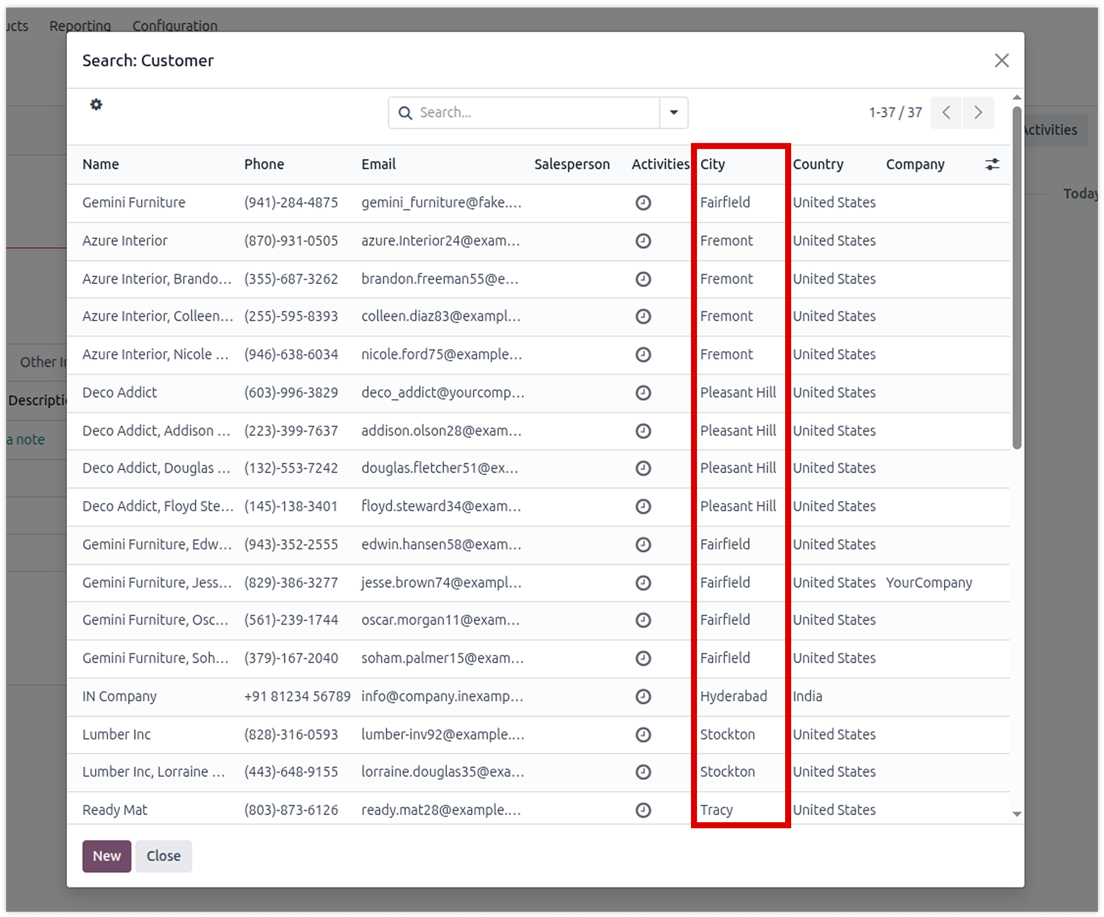1104x917 pixels.
Task: Select customer Deco Addict
Action: tap(119, 393)
